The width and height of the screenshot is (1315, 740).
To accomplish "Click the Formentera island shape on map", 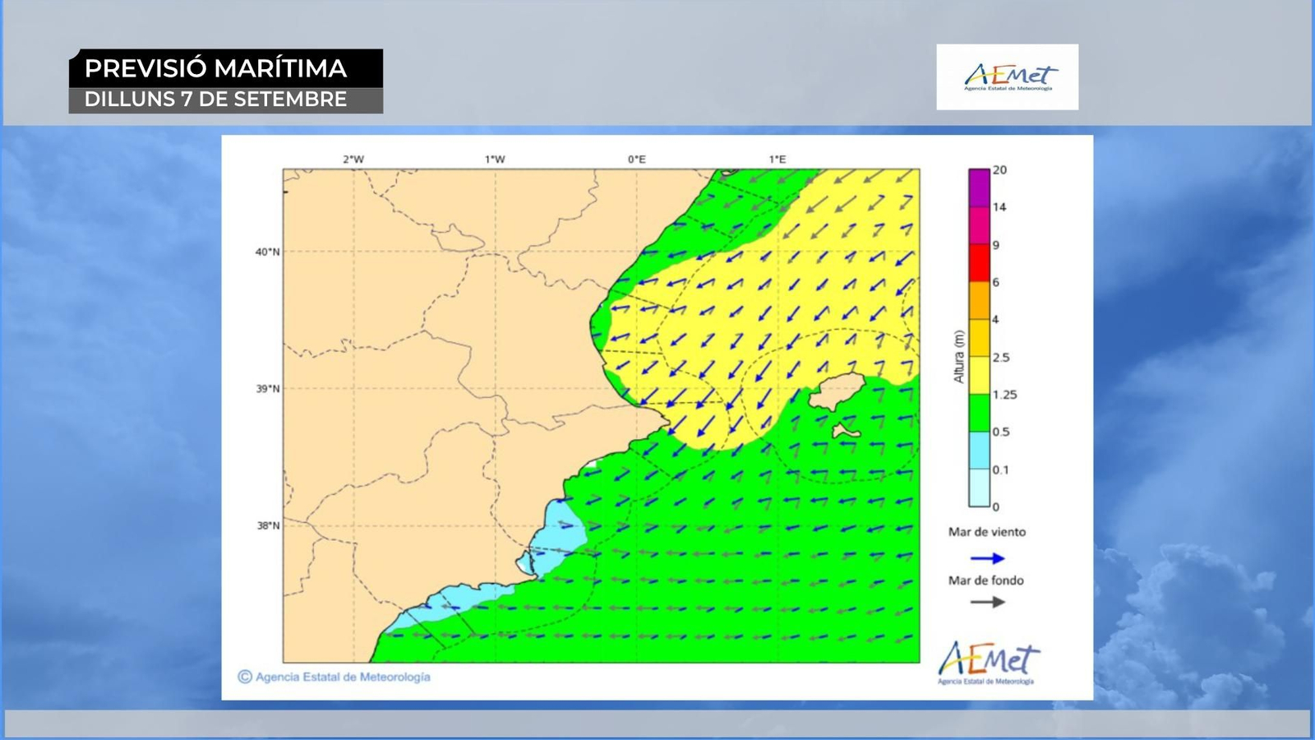I will pos(844,430).
